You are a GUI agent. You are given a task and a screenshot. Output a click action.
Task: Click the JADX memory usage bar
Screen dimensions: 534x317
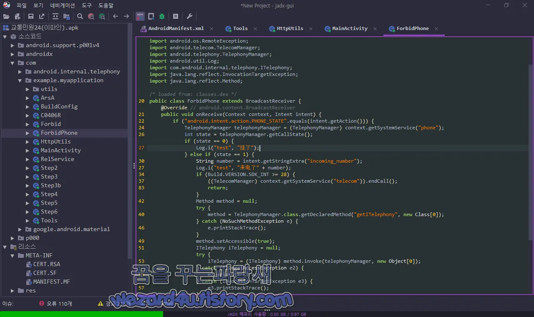(x=267, y=314)
